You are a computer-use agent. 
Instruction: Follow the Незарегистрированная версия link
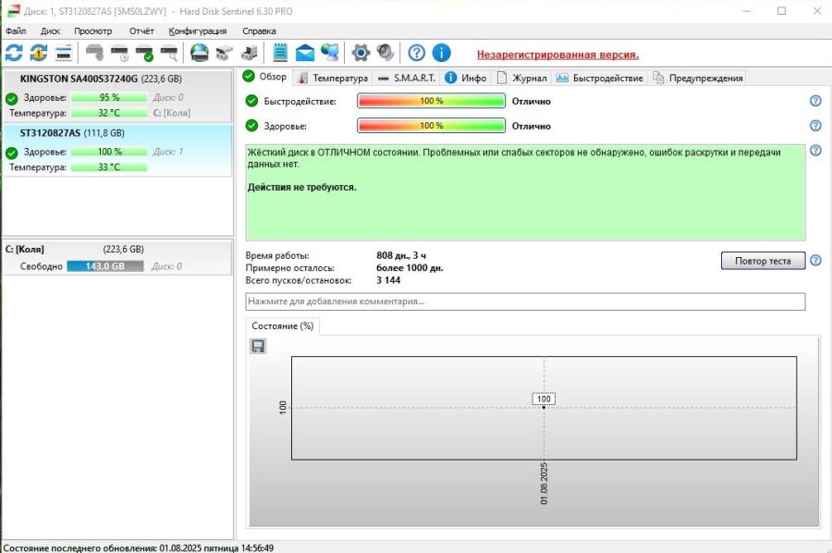[x=557, y=55]
